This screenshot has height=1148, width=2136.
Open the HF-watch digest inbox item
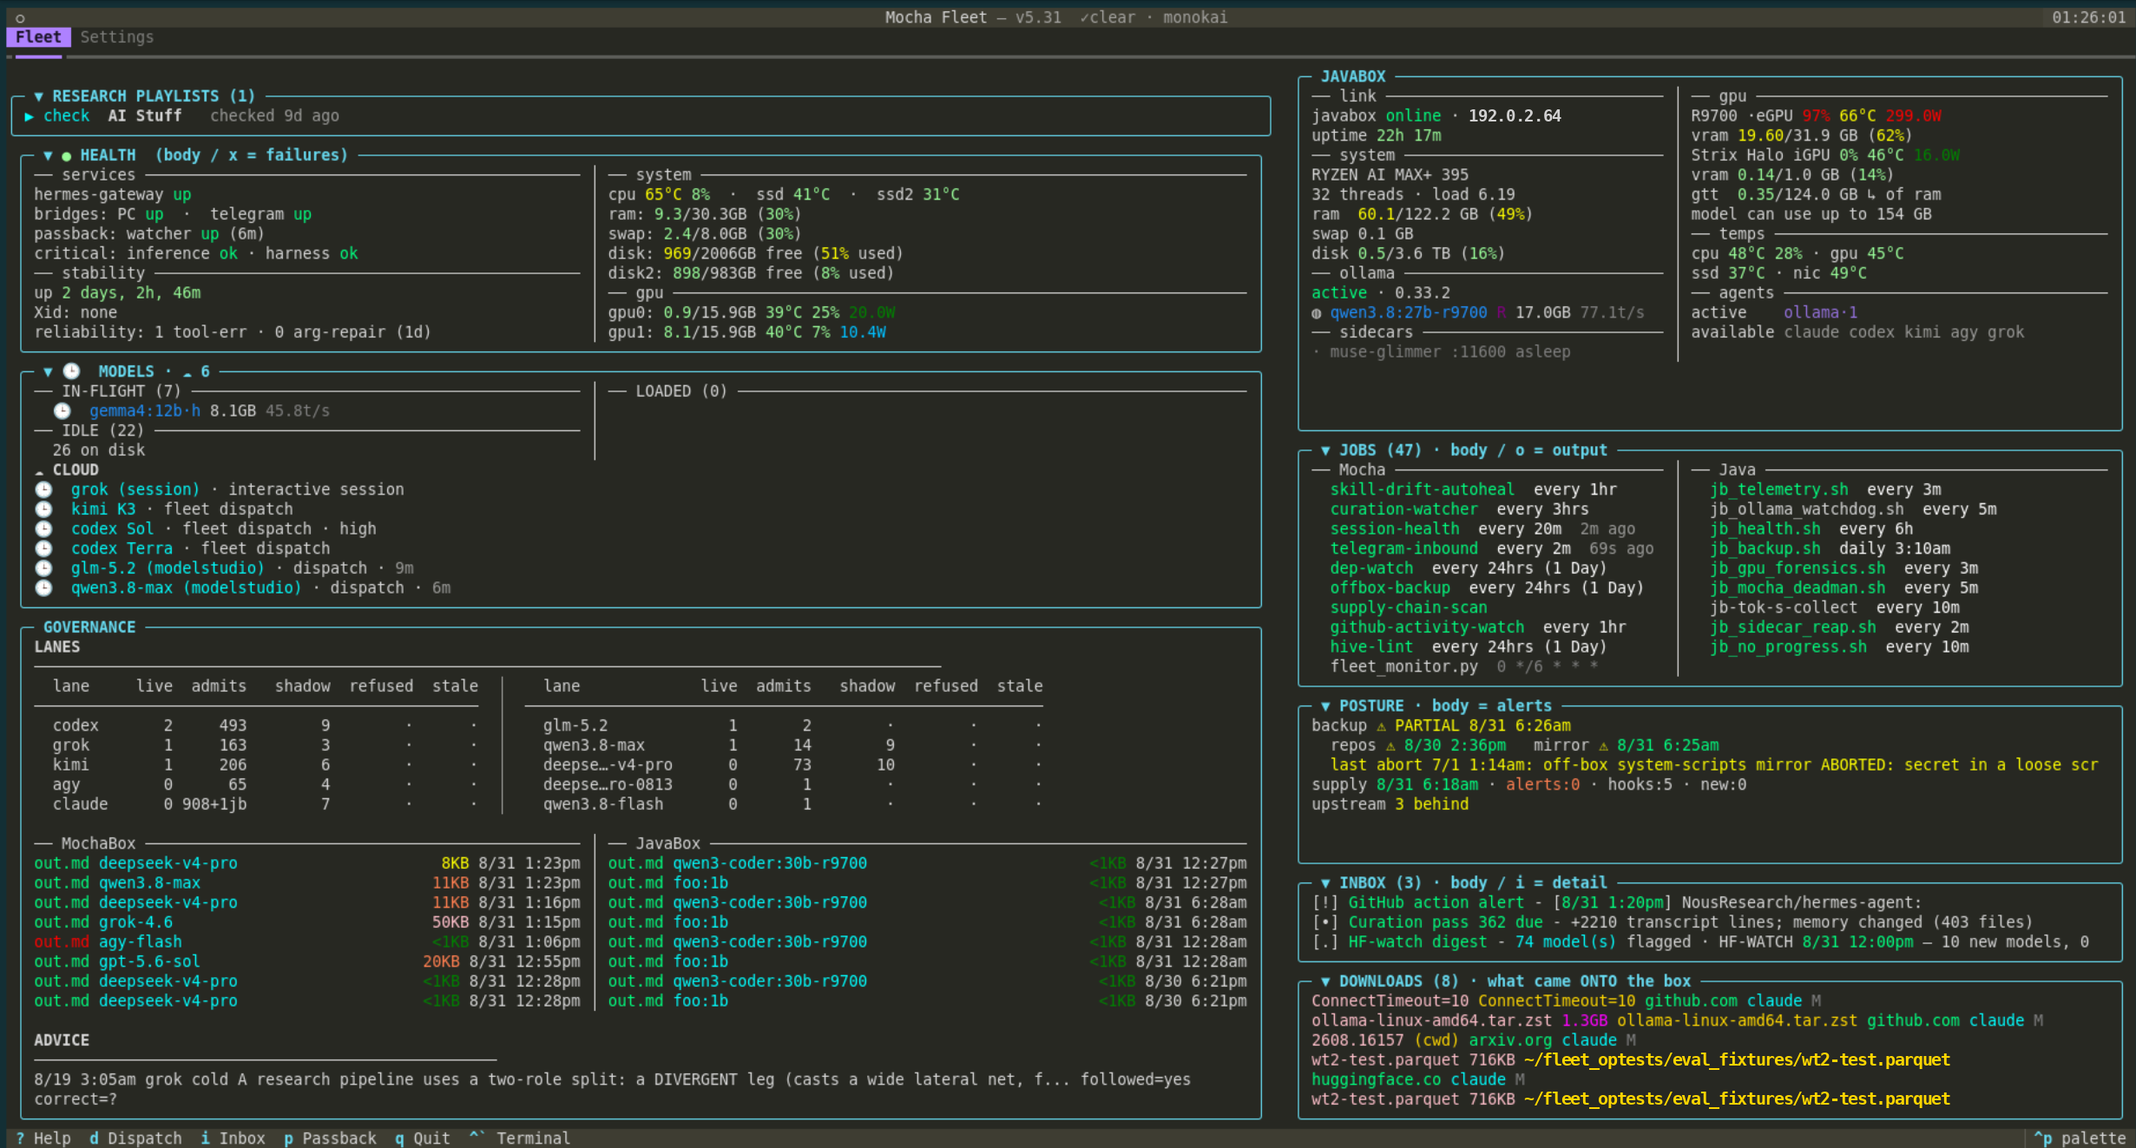pos(1700,942)
